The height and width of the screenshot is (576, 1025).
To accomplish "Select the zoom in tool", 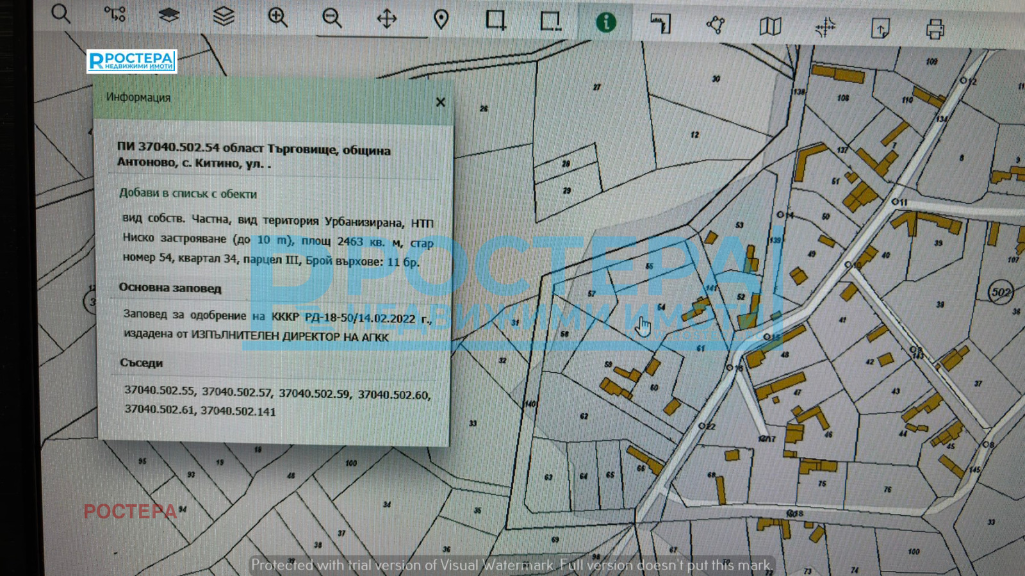I will [277, 17].
